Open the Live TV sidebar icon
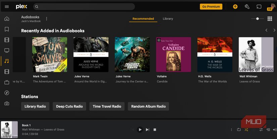277x139 pixels. pos(7,82)
